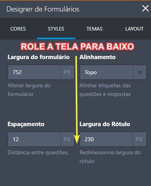Click the Largura do Rótulo input field
Image resolution: width=151 pixels, height=186 pixels.
(x=106, y=139)
